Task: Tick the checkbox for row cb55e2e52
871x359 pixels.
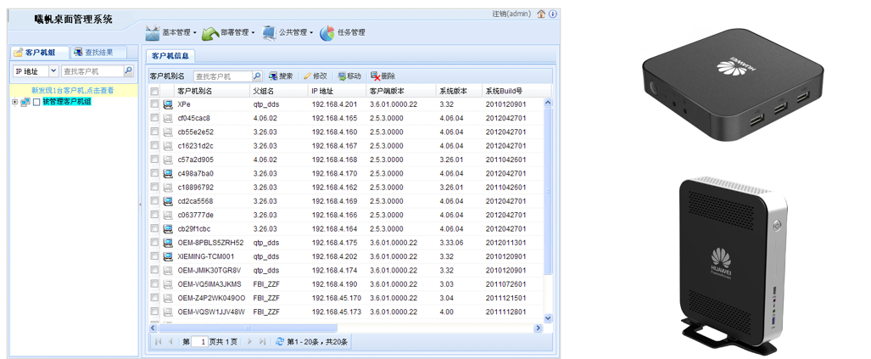Action: (154, 132)
